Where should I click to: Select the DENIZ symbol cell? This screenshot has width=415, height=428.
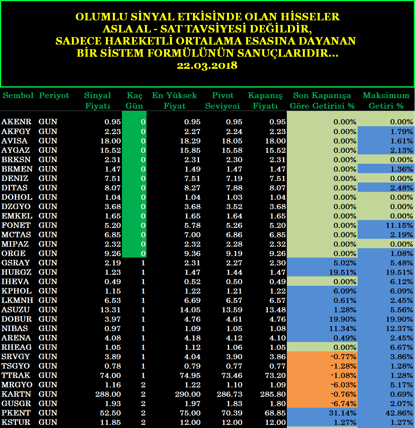pyautogui.click(x=15, y=178)
